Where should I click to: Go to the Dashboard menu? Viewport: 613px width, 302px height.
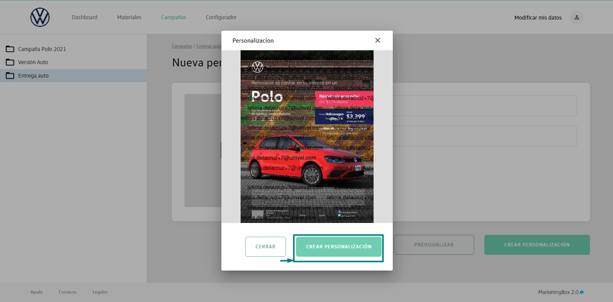[85, 17]
